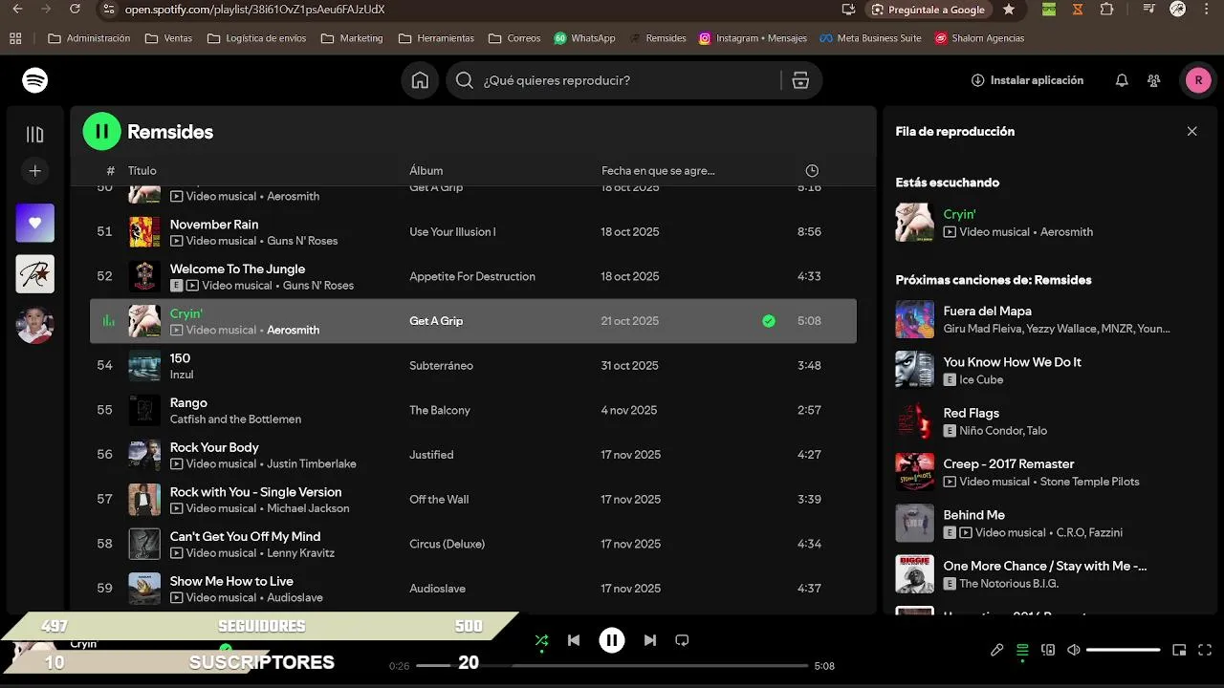Image resolution: width=1224 pixels, height=688 pixels.
Task: Toggle the queue icon in player bar
Action: [1022, 650]
